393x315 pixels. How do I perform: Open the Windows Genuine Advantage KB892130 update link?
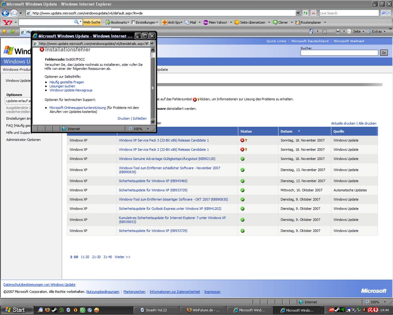click(x=167, y=159)
